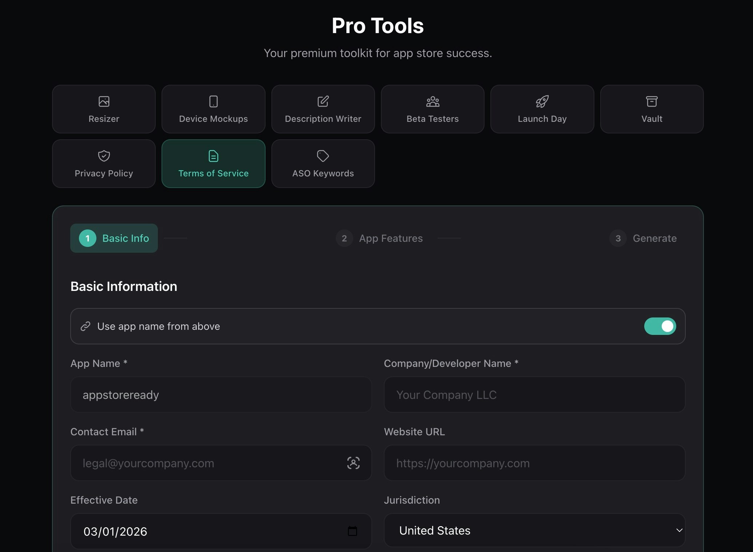Go to the Generate step
Viewport: 753px width, 552px height.
click(x=643, y=238)
